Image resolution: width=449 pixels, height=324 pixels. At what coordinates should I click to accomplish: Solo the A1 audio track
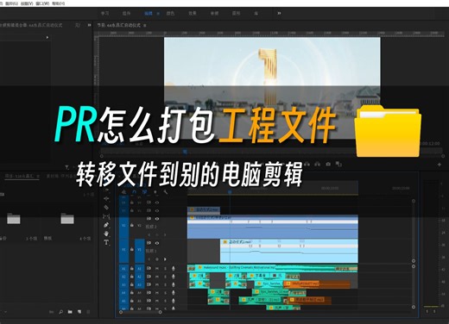[x=165, y=268]
